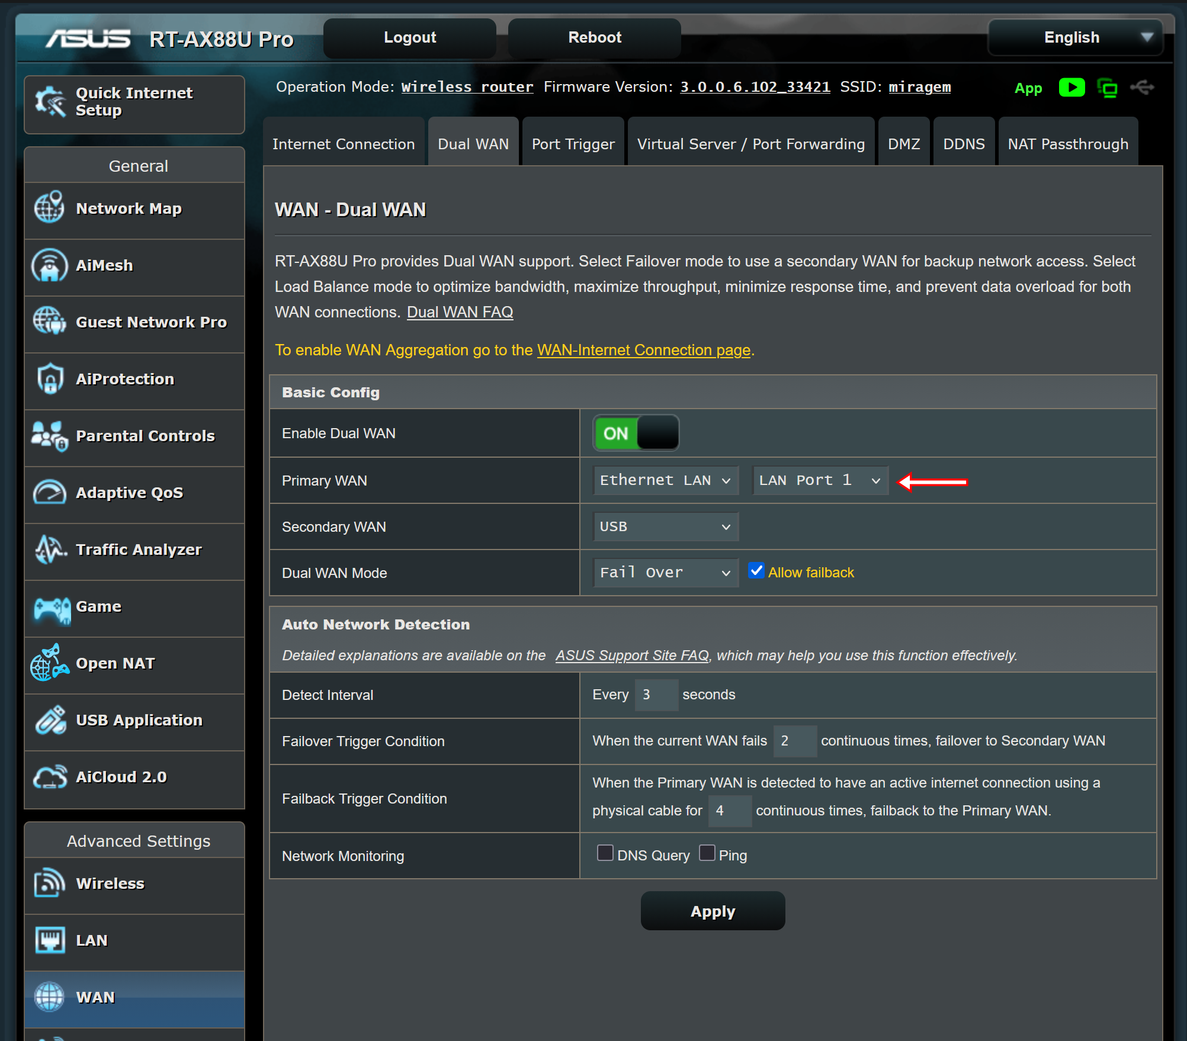Click the Detect Interval seconds field
1187x1041 pixels.
pyautogui.click(x=656, y=695)
